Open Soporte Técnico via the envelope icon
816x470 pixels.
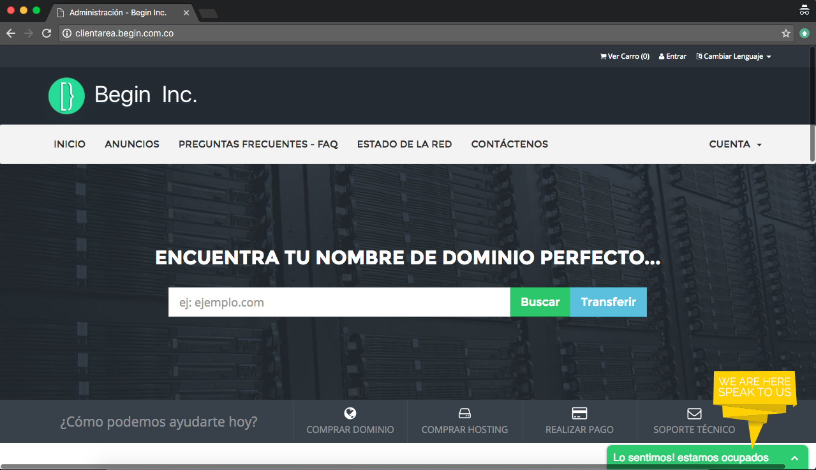coord(694,413)
